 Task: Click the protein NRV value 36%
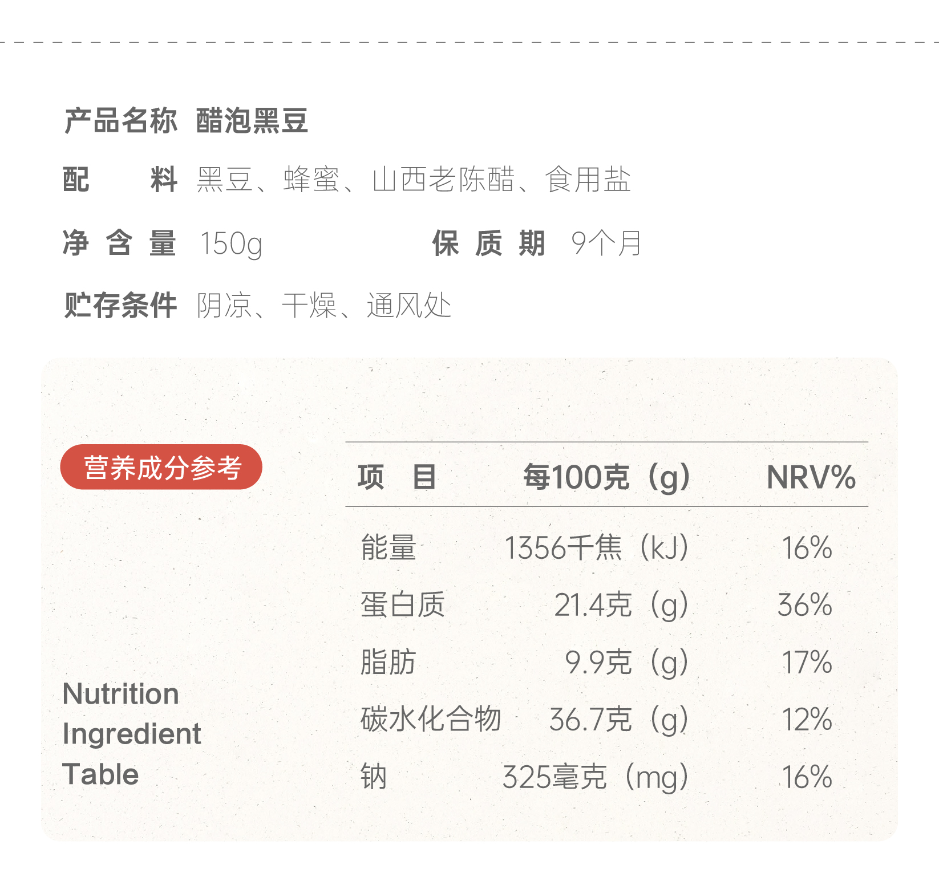coord(805,604)
